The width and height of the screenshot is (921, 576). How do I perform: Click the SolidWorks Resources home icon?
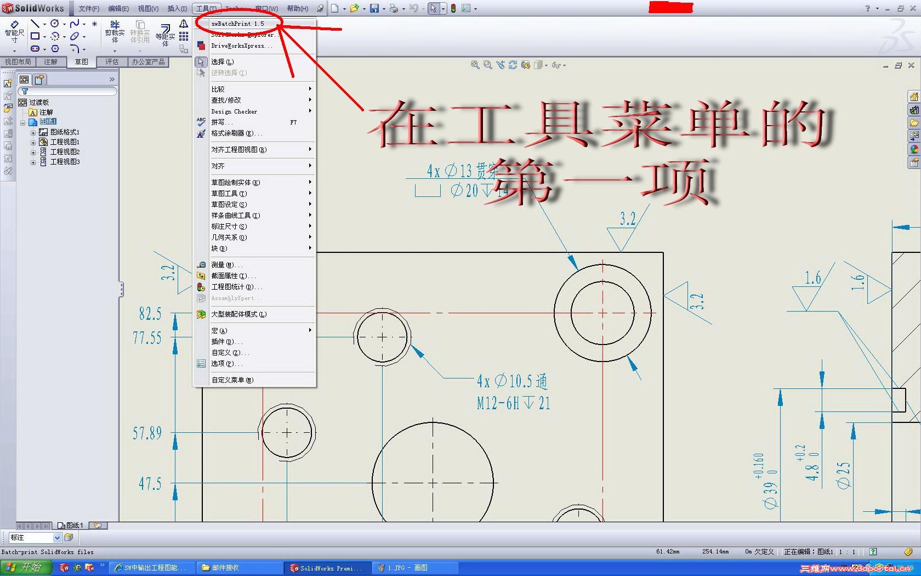click(x=914, y=97)
